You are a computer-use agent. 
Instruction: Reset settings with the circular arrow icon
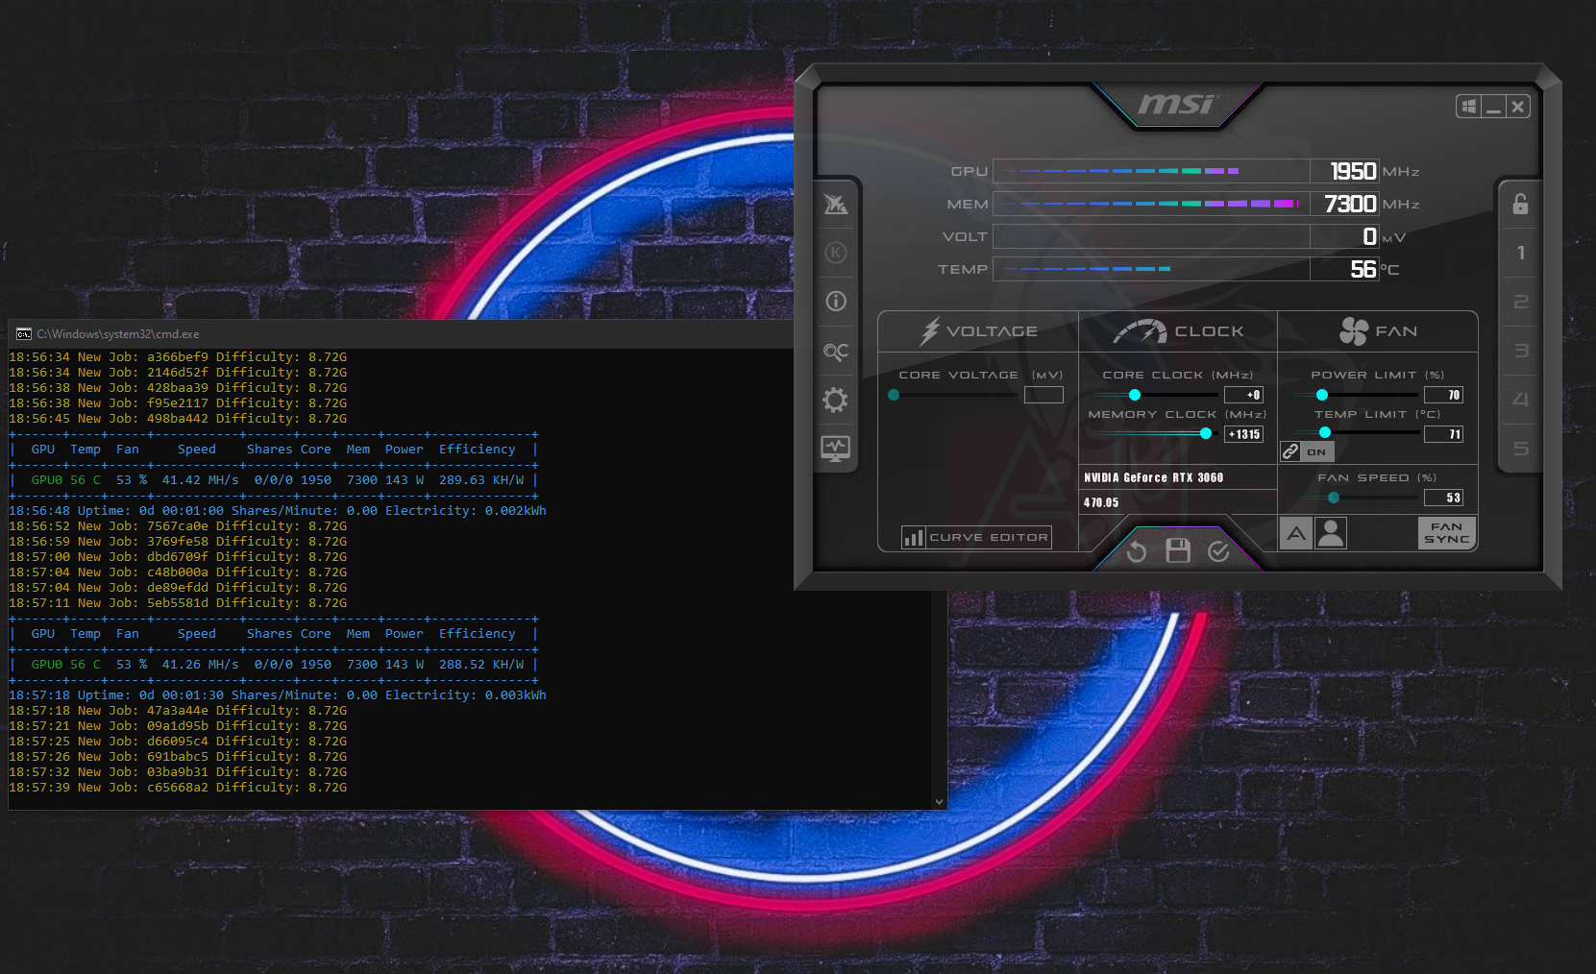[x=1137, y=550]
